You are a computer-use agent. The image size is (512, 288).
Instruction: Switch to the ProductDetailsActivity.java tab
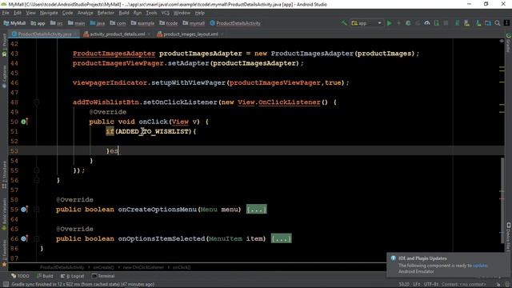point(45,34)
